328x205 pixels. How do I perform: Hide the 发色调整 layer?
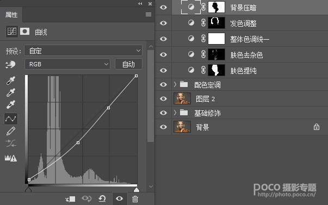[x=163, y=23]
